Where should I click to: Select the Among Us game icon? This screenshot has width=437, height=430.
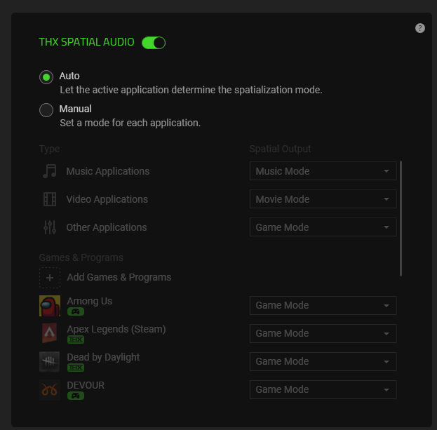pos(49,306)
